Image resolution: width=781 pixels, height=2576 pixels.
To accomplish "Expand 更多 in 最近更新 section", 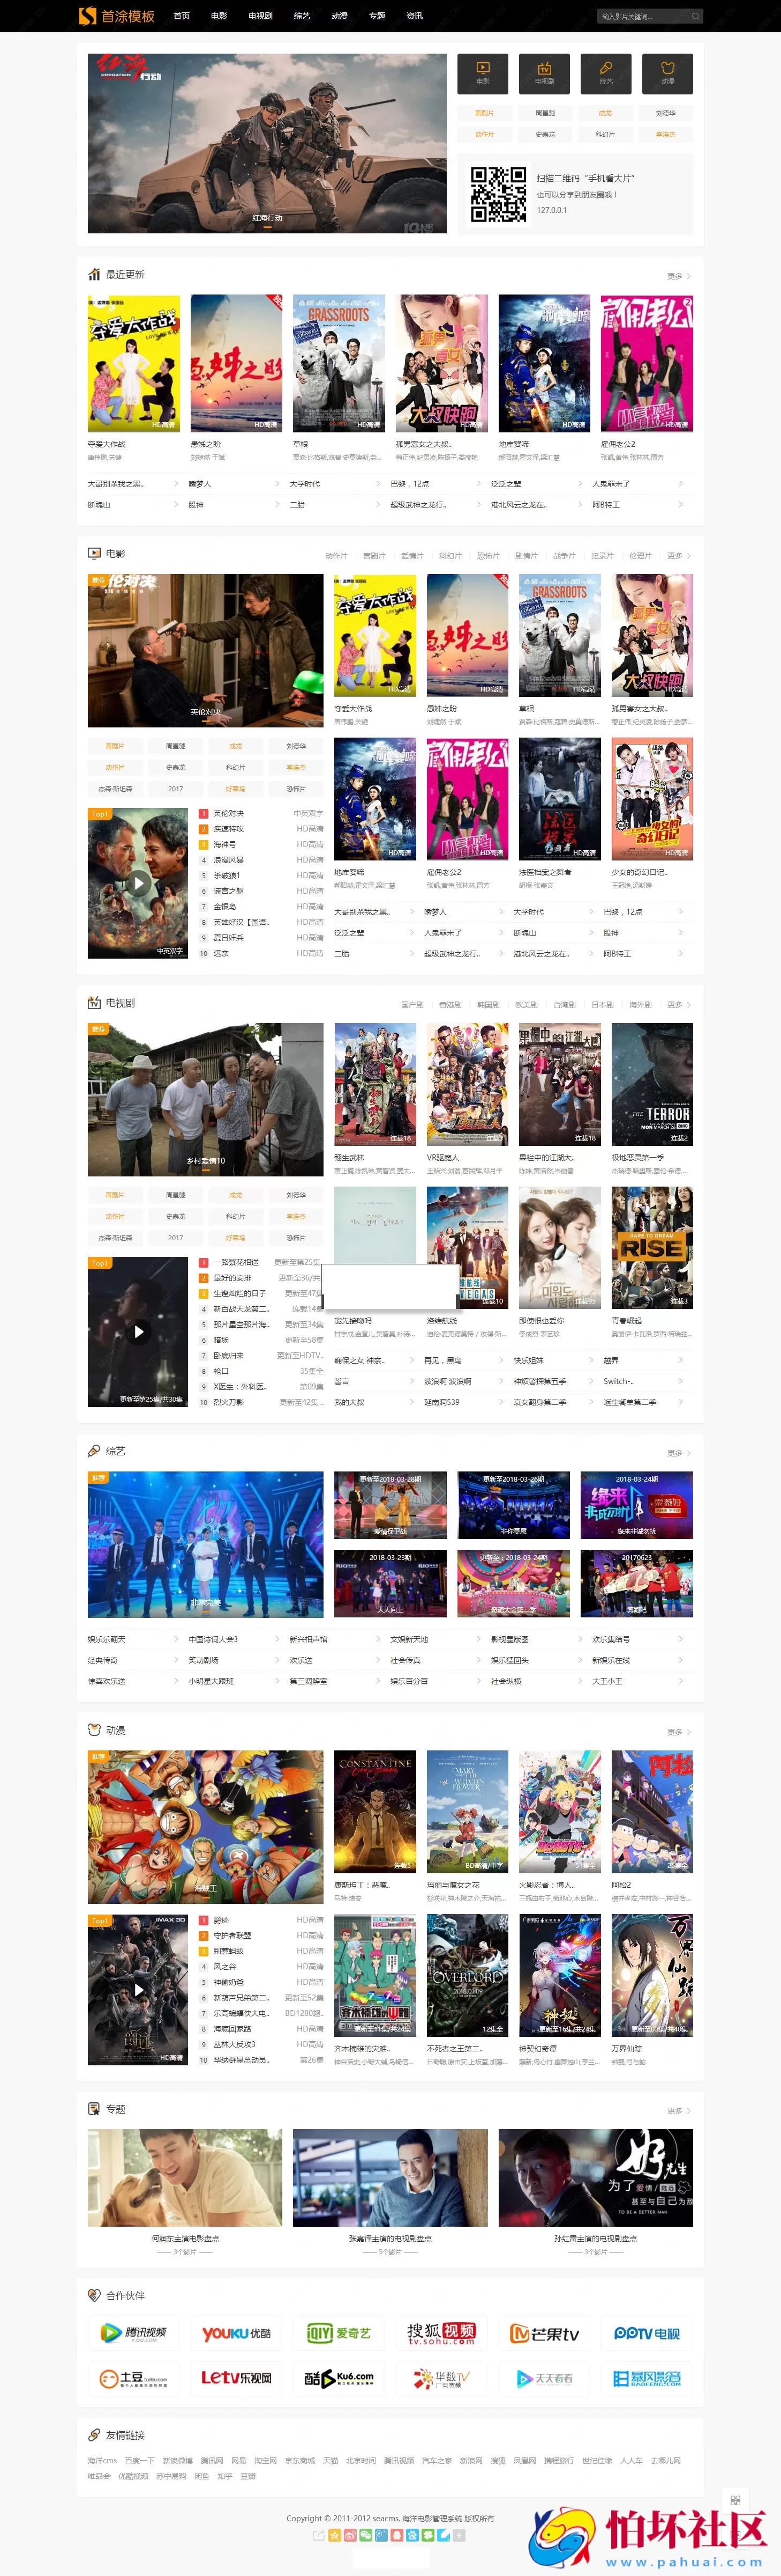I will click(678, 276).
